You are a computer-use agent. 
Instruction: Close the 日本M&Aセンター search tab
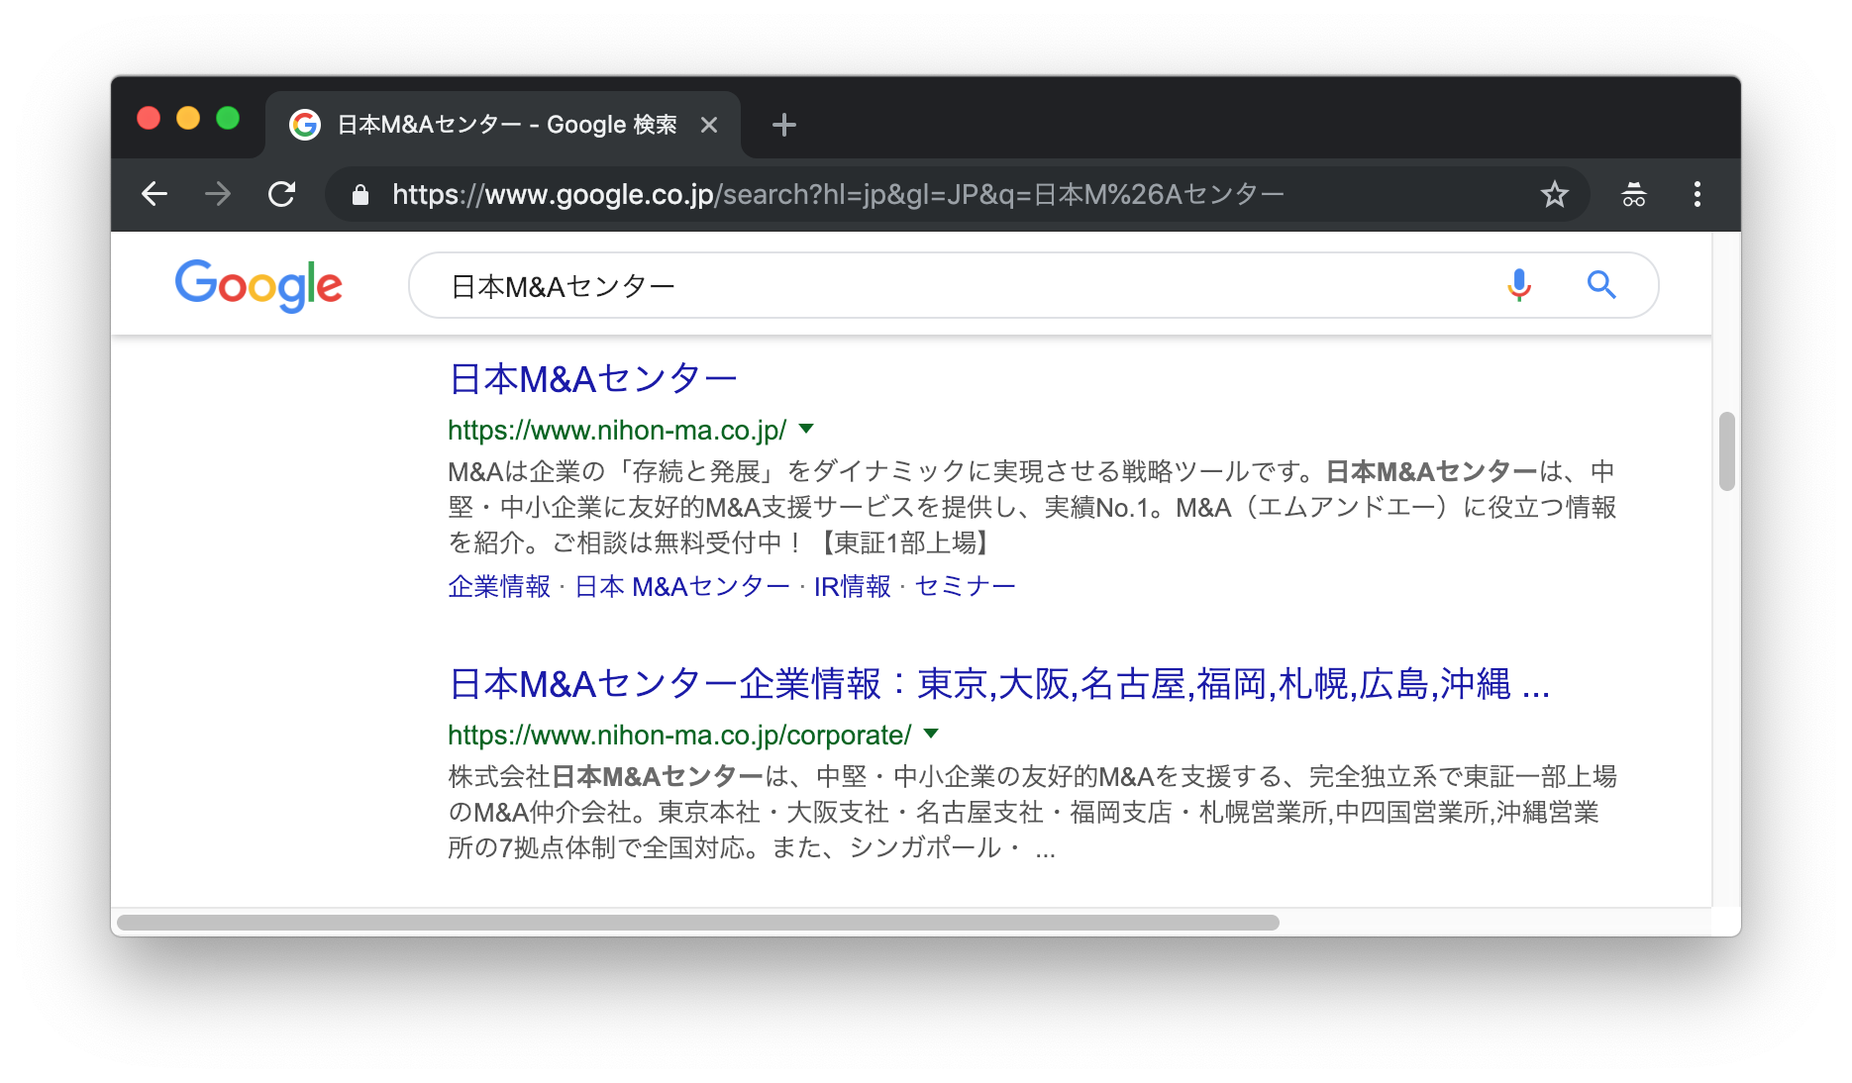pos(709,125)
